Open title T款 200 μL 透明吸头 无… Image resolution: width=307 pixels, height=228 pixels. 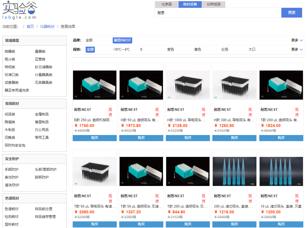click(187, 206)
